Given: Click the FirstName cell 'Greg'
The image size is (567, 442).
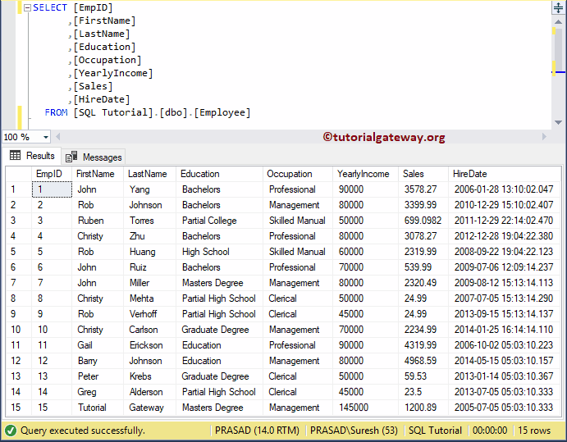Looking at the screenshot, I should coord(98,392).
